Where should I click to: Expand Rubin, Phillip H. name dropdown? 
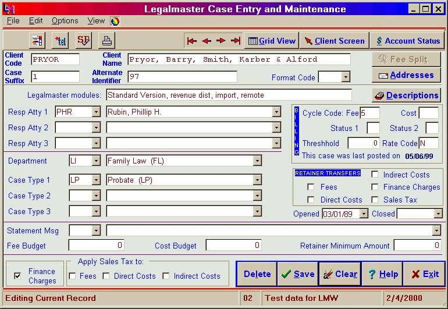pos(276,112)
